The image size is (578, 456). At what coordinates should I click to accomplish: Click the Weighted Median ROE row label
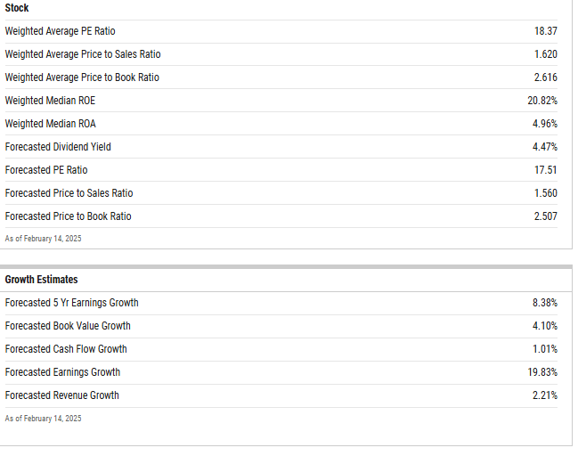point(50,101)
